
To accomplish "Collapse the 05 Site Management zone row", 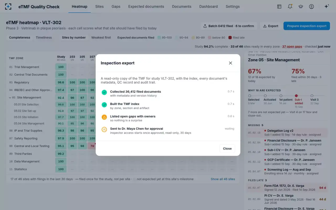I will pyautogui.click(x=10, y=98).
